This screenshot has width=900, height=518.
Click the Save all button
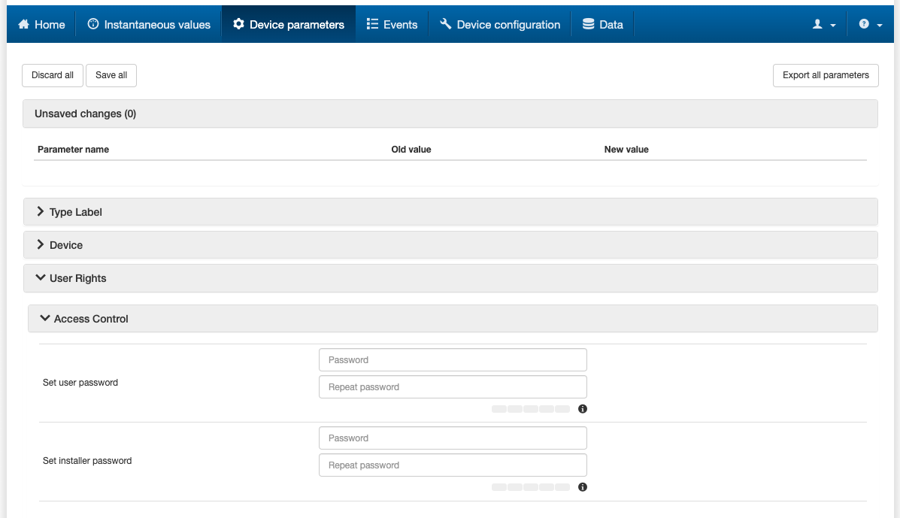(x=111, y=75)
